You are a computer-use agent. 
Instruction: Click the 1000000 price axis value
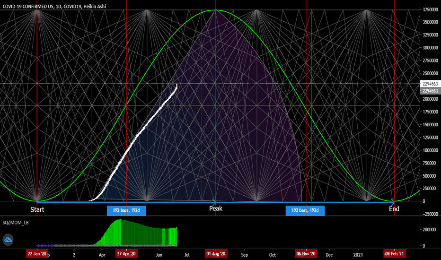430,150
